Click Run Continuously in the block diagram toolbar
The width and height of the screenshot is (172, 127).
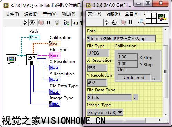(32, 22)
